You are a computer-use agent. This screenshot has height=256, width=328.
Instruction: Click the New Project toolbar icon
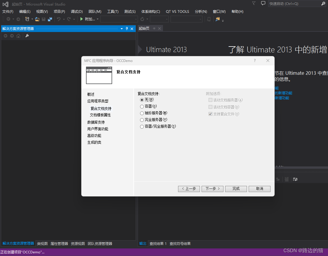(x=27, y=19)
